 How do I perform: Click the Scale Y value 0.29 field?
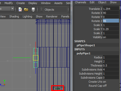(x=111, y=29)
